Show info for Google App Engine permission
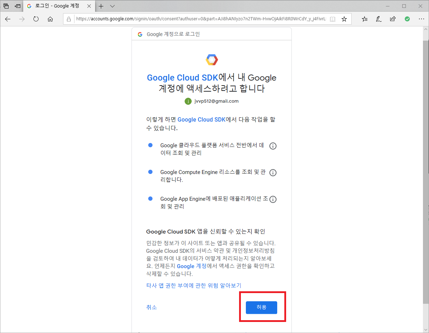The image size is (429, 333). point(273,199)
